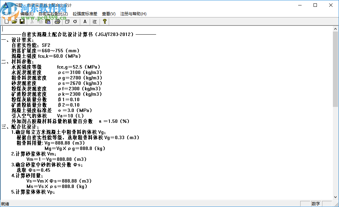339x207 pixels.
Task: Click the New document toolbar icon
Action: [6, 21]
